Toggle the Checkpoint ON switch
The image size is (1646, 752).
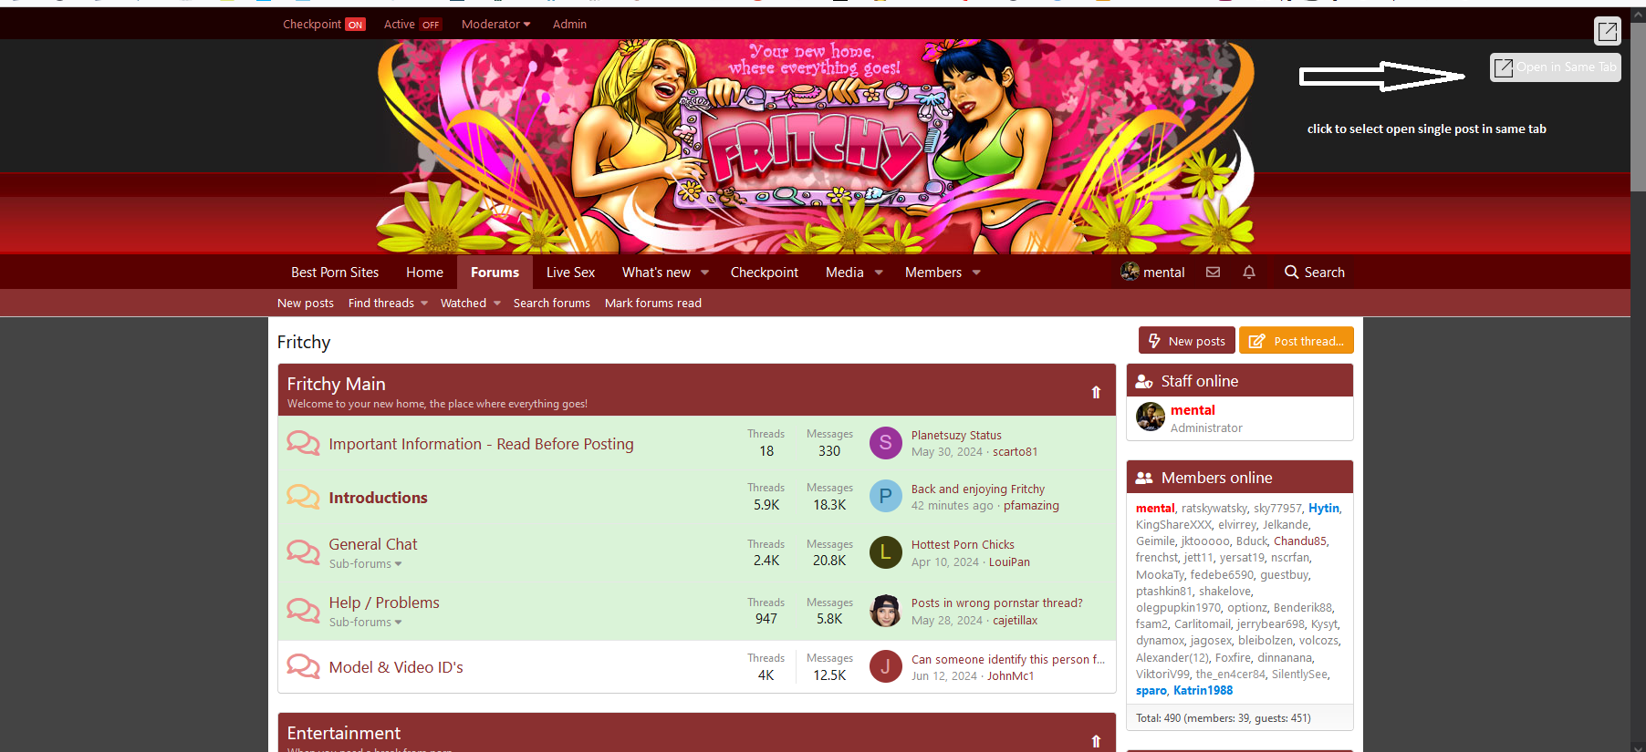click(355, 25)
